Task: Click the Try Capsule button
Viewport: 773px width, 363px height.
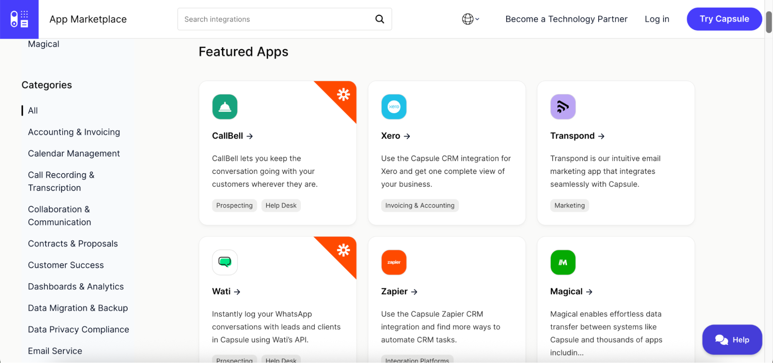Action: [724, 19]
